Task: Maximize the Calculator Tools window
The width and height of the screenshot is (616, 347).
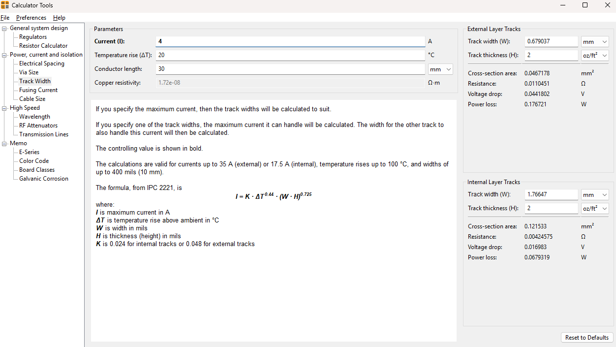Action: pos(585,5)
